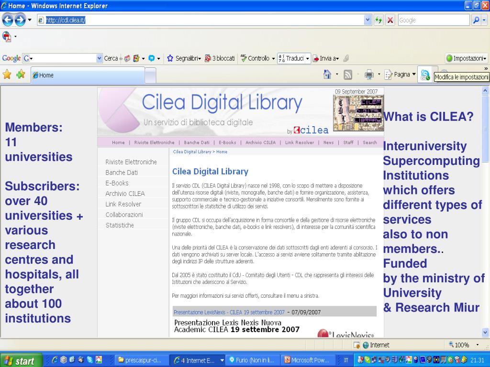The height and width of the screenshot is (367, 490).
Task: Open the Microsoft PowerPoint taskbar button
Action: pyautogui.click(x=308, y=360)
